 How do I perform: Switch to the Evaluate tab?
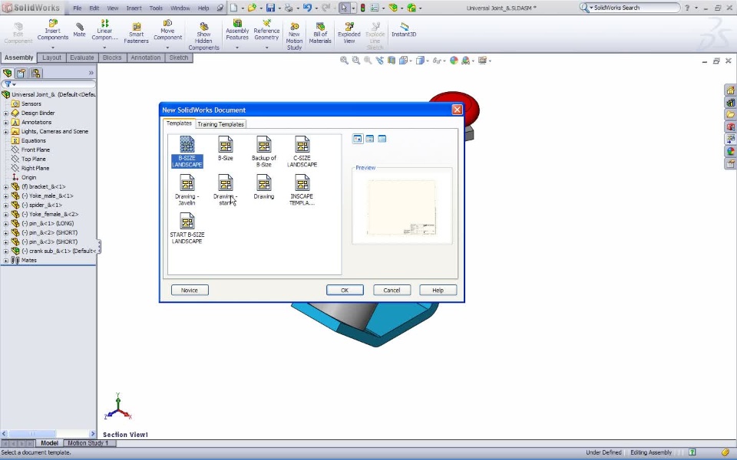82,58
